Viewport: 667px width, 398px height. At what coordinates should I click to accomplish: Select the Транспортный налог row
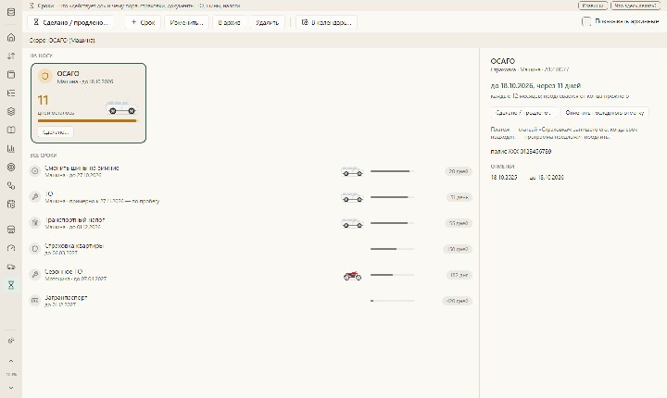[x=251, y=223]
